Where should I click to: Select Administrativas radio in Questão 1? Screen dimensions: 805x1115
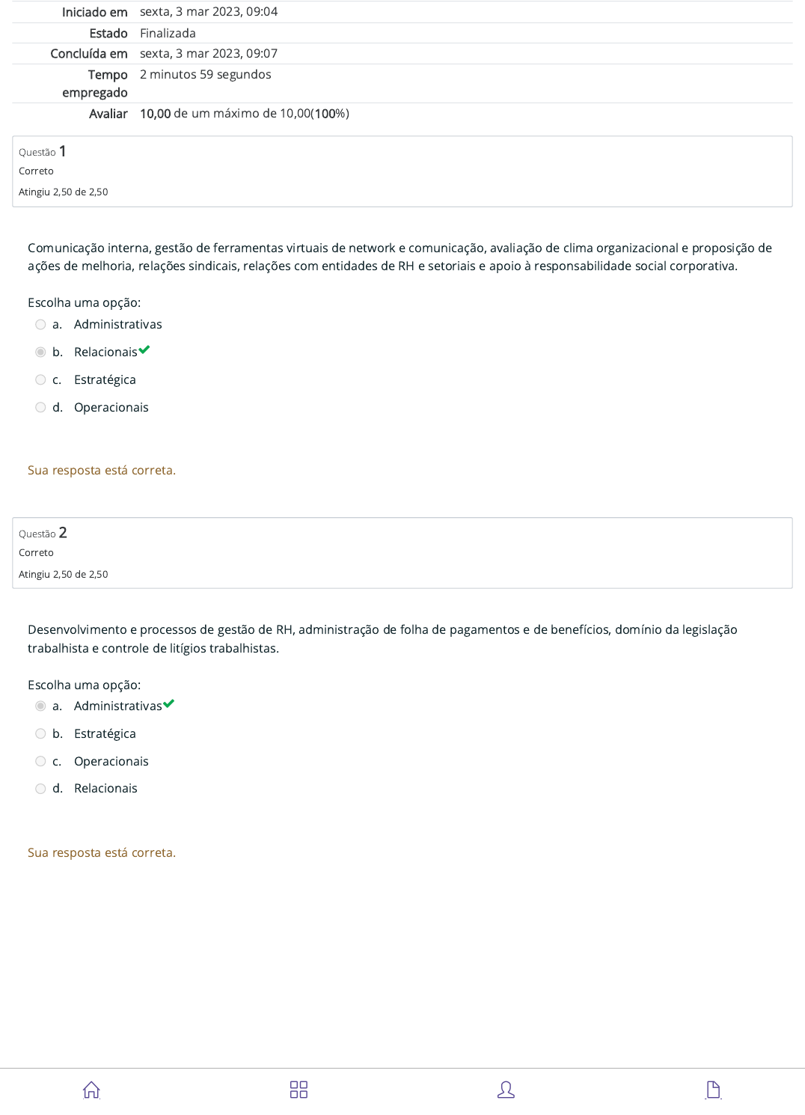click(x=40, y=325)
